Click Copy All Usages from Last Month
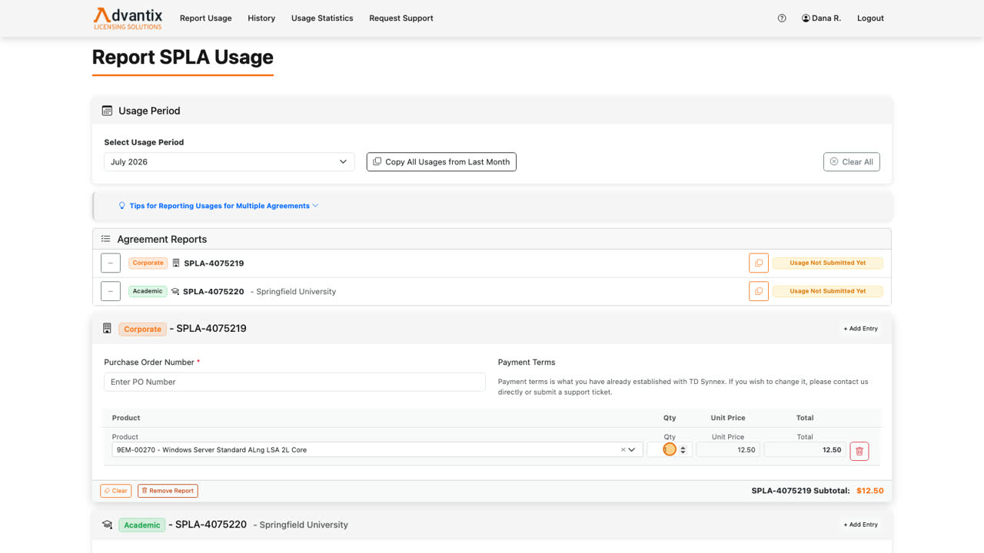 click(x=441, y=162)
